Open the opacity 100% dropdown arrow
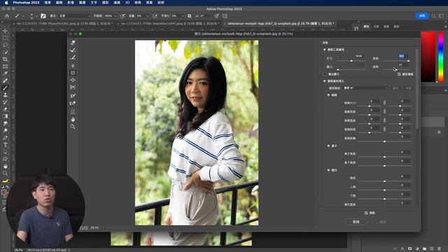This screenshot has height=252, width=448. pyautogui.click(x=115, y=16)
